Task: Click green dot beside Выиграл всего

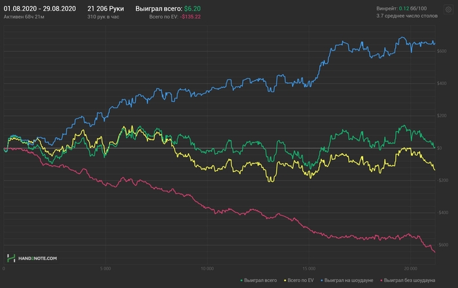Action: pos(242,281)
